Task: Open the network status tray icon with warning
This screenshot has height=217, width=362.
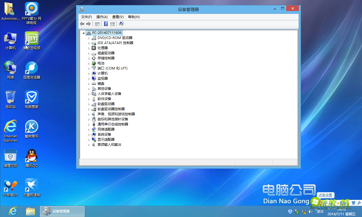Action: pos(303,211)
